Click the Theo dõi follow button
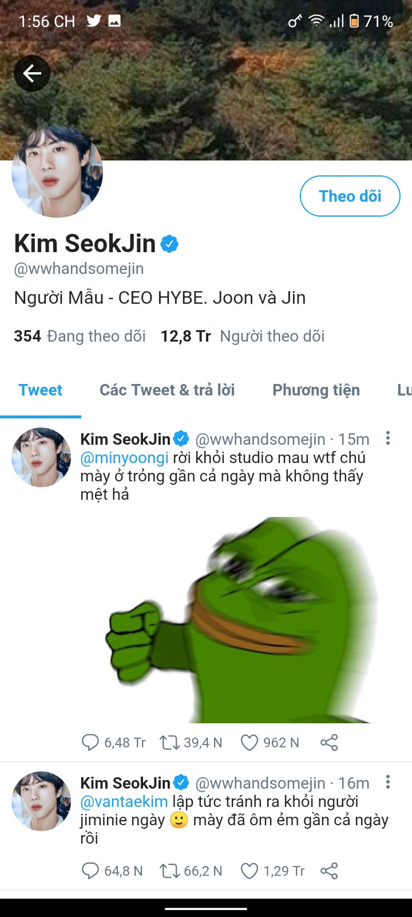This screenshot has width=412, height=917. (350, 196)
